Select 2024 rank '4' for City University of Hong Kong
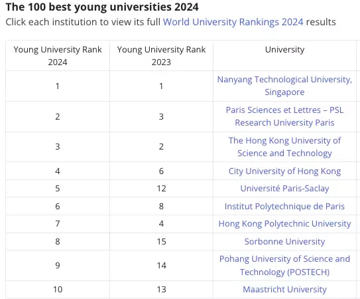 58,171
